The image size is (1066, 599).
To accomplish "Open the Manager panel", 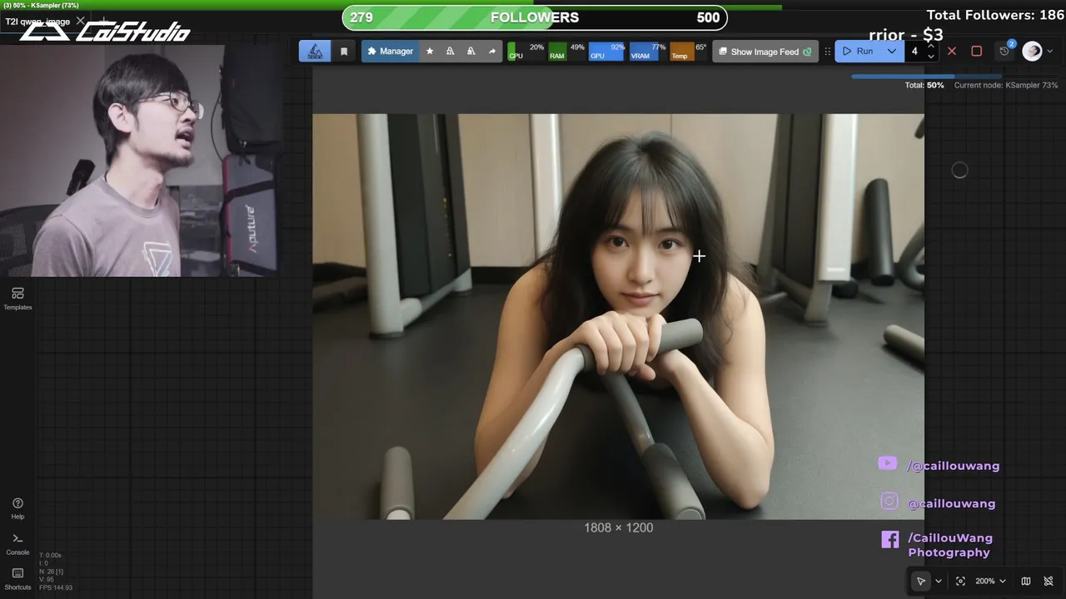I will coord(390,52).
